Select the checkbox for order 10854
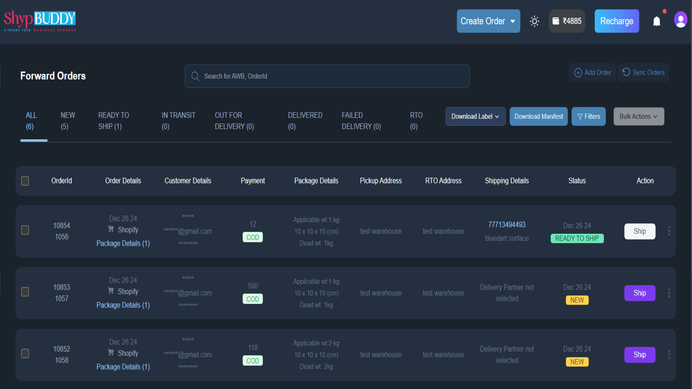Image resolution: width=692 pixels, height=389 pixels. point(25,230)
